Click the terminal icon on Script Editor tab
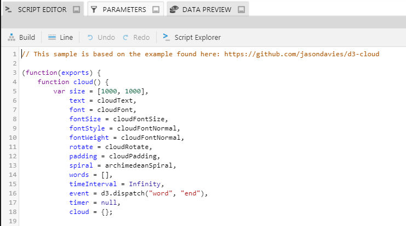This screenshot has width=406, height=226. (8, 10)
